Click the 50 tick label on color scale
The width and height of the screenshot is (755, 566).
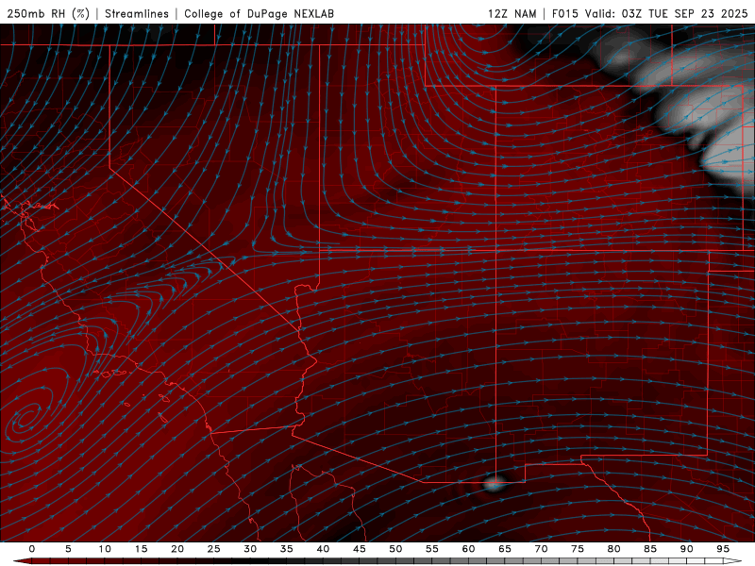click(395, 549)
